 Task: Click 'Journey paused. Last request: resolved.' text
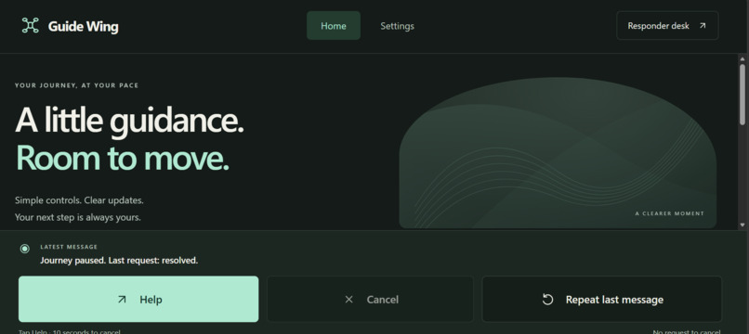[x=119, y=261]
